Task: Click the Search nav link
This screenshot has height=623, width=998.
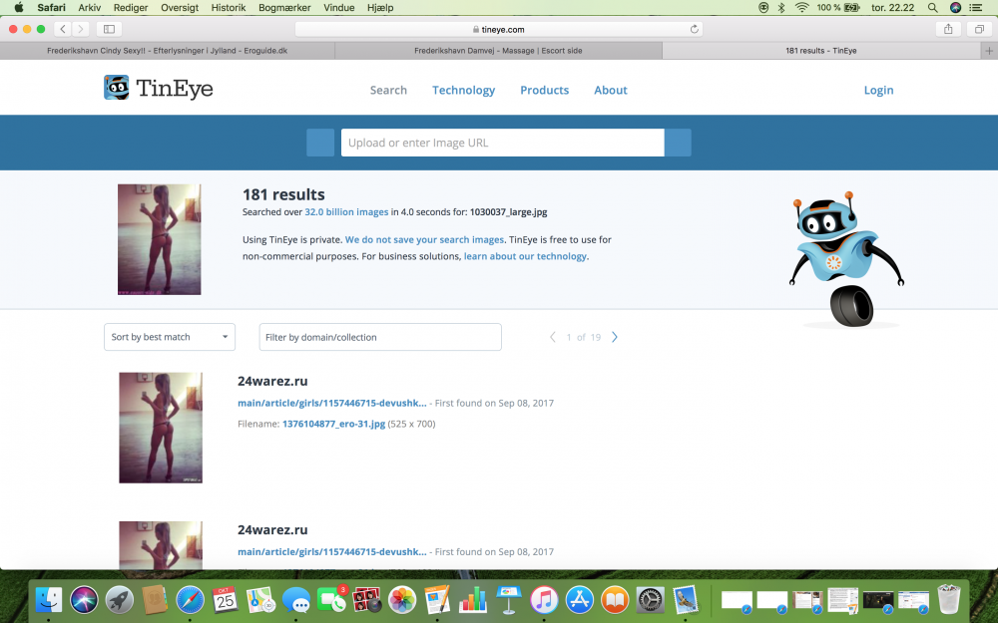Action: click(388, 91)
